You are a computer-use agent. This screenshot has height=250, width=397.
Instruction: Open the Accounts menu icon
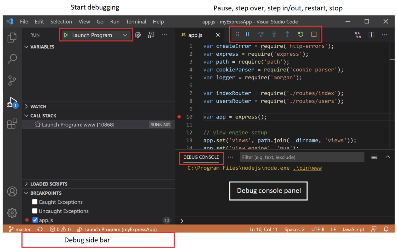click(x=12, y=192)
